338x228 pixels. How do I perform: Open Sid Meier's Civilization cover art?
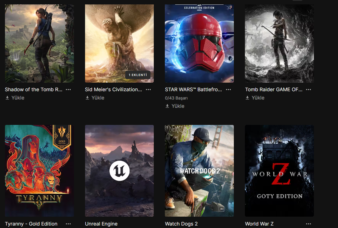click(119, 43)
